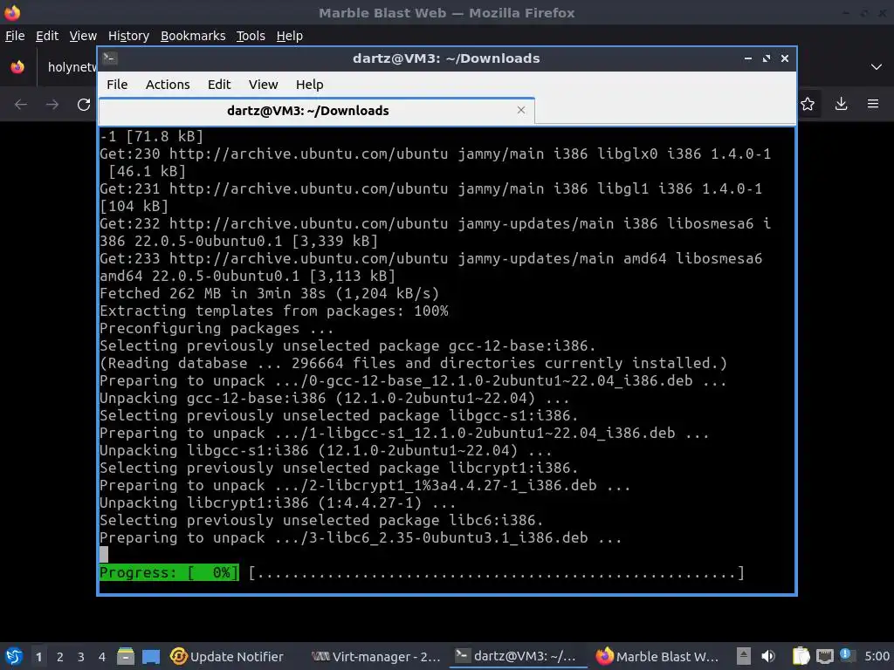Viewport: 894px width, 670px height.
Task: Switch to workspace 3
Action: 81,657
